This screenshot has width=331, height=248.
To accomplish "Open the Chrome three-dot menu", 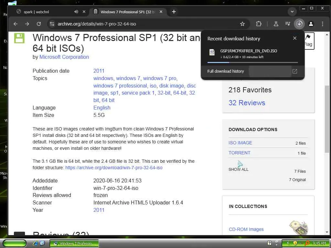I will coord(322,24).
